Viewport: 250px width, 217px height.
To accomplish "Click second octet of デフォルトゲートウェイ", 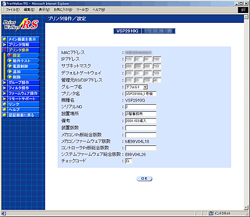I will coord(139,73).
